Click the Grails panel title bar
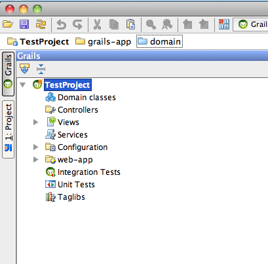The height and width of the screenshot is (264, 268). point(142,56)
